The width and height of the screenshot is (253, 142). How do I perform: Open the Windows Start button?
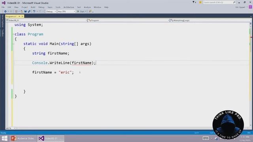[4, 138]
